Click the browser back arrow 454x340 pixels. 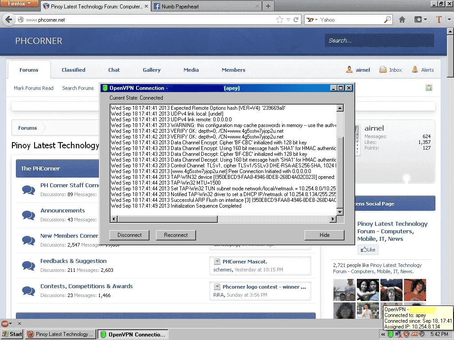[9, 19]
